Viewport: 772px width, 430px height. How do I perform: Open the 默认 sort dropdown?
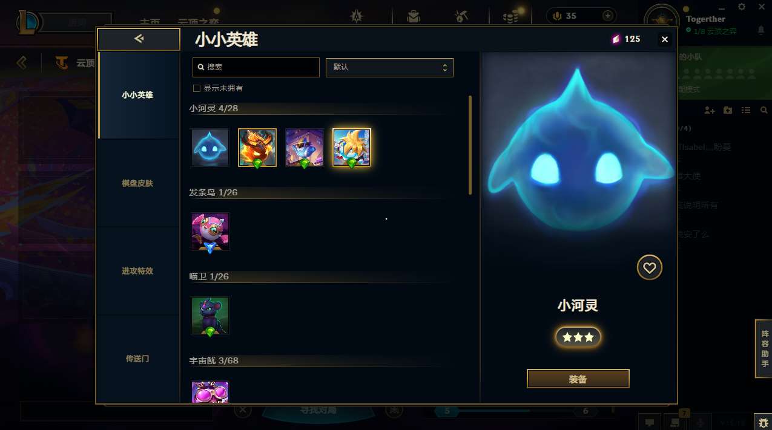[x=389, y=67]
